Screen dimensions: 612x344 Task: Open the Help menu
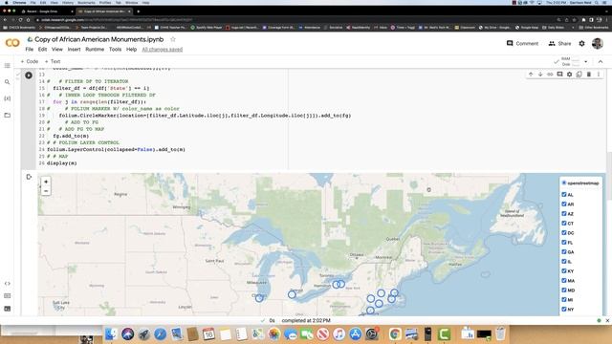132,50
